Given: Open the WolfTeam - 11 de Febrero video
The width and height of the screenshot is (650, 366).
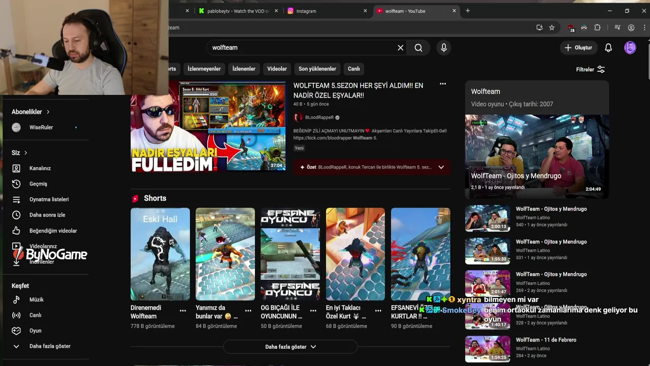Looking at the screenshot, I should pyautogui.click(x=546, y=340).
